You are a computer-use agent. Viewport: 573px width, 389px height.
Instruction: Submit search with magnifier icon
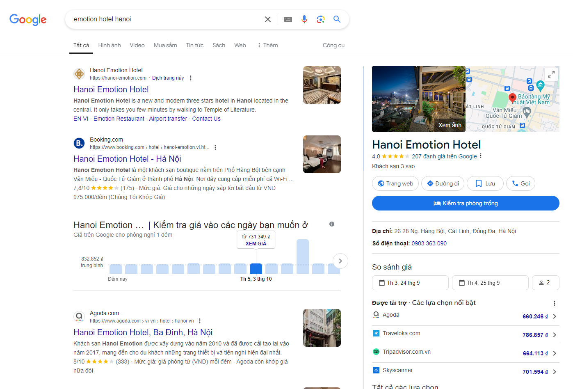click(x=337, y=19)
